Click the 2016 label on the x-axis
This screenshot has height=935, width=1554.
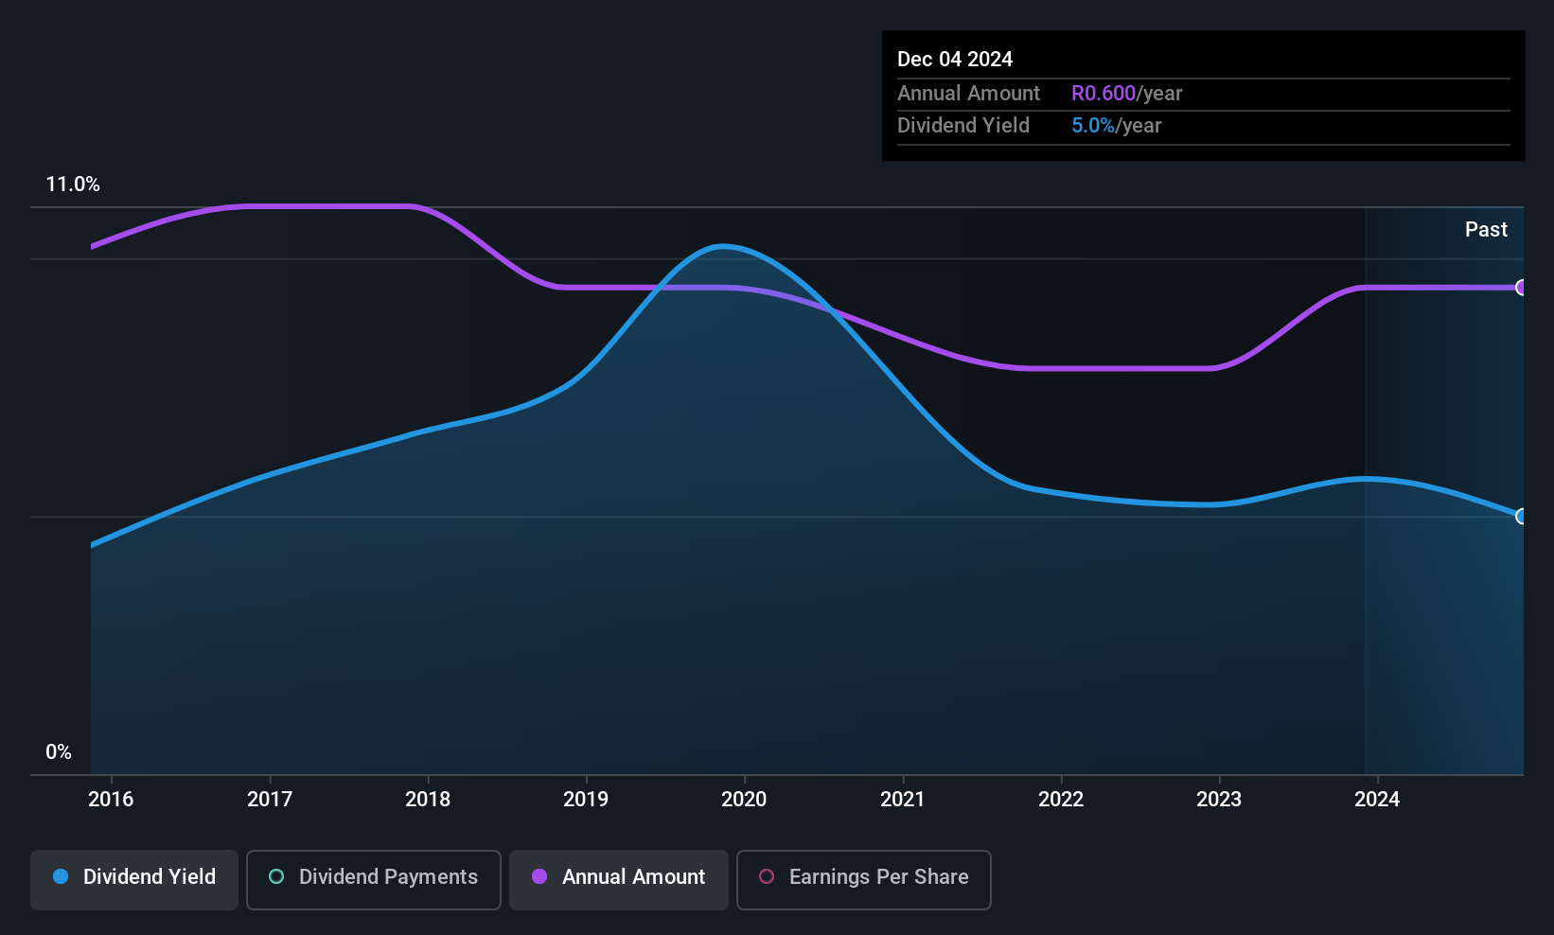tap(111, 799)
